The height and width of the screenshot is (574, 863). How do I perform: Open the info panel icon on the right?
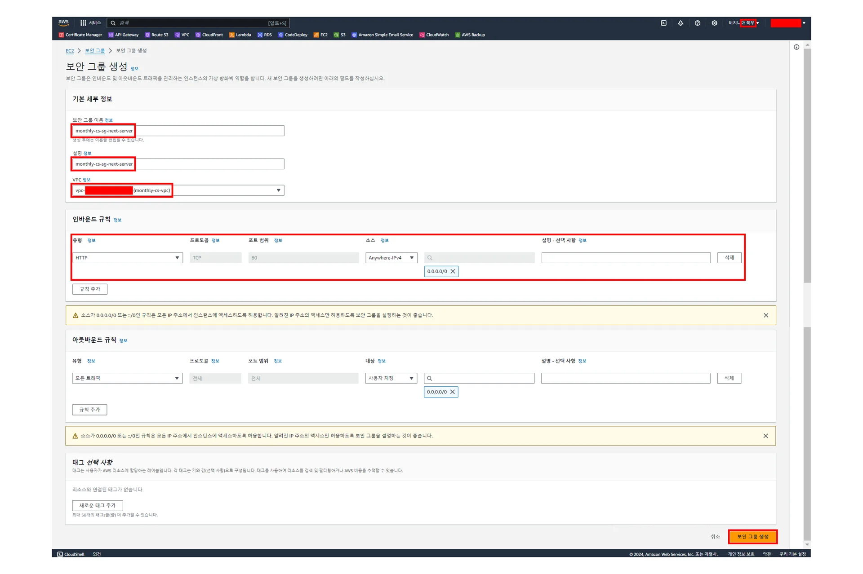click(x=796, y=47)
